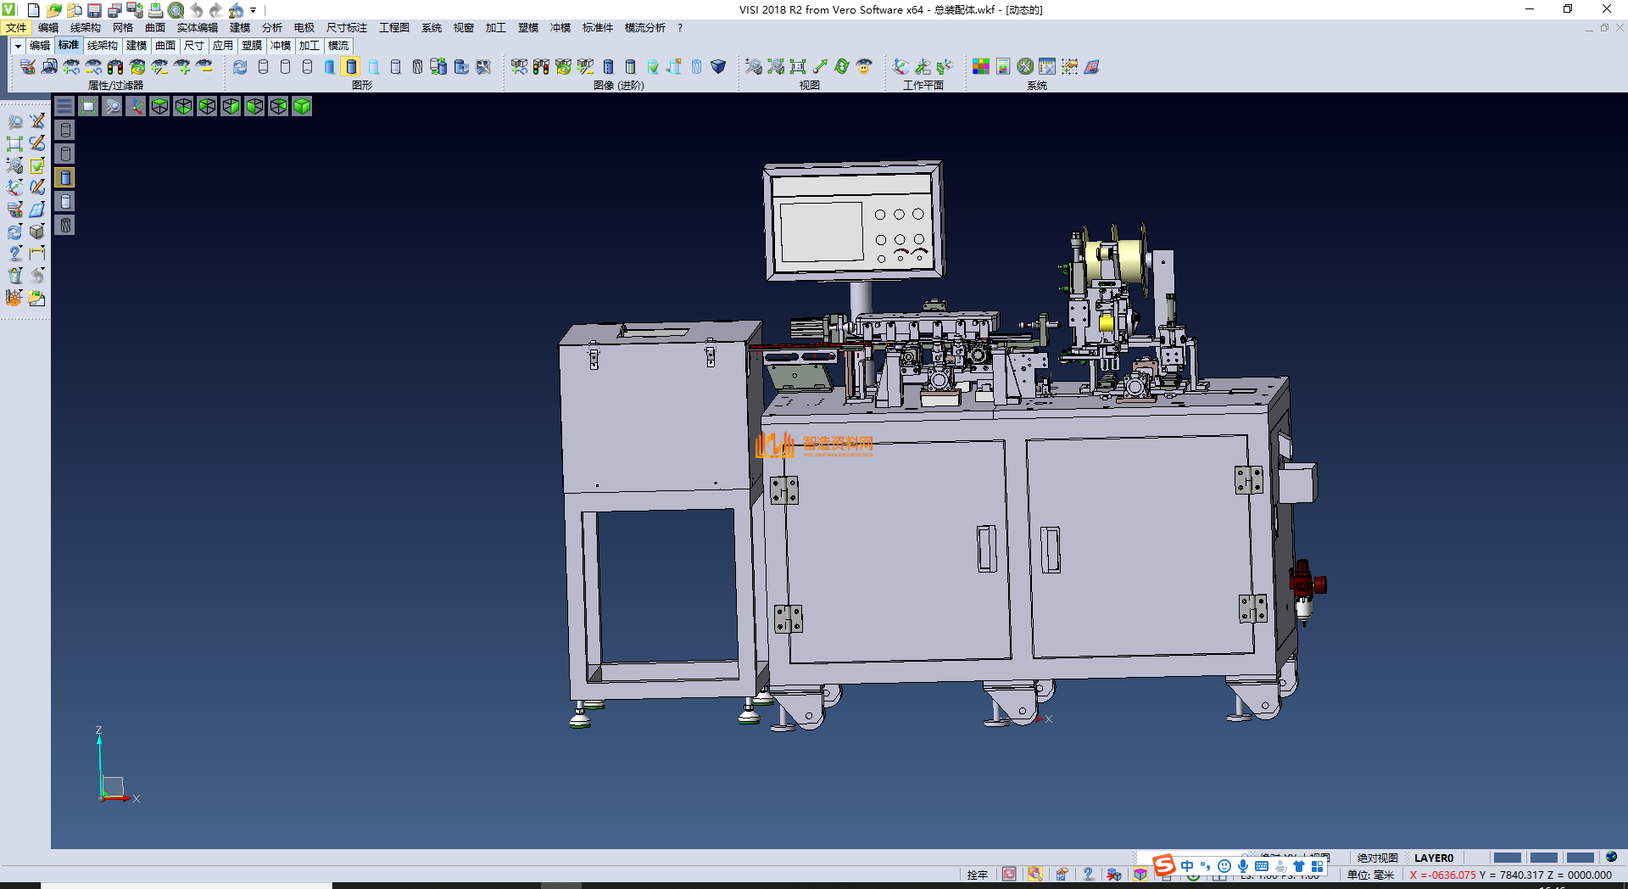This screenshot has width=1628, height=889.
Task: Toggle the active shading mode in left strip
Action: coord(65,177)
